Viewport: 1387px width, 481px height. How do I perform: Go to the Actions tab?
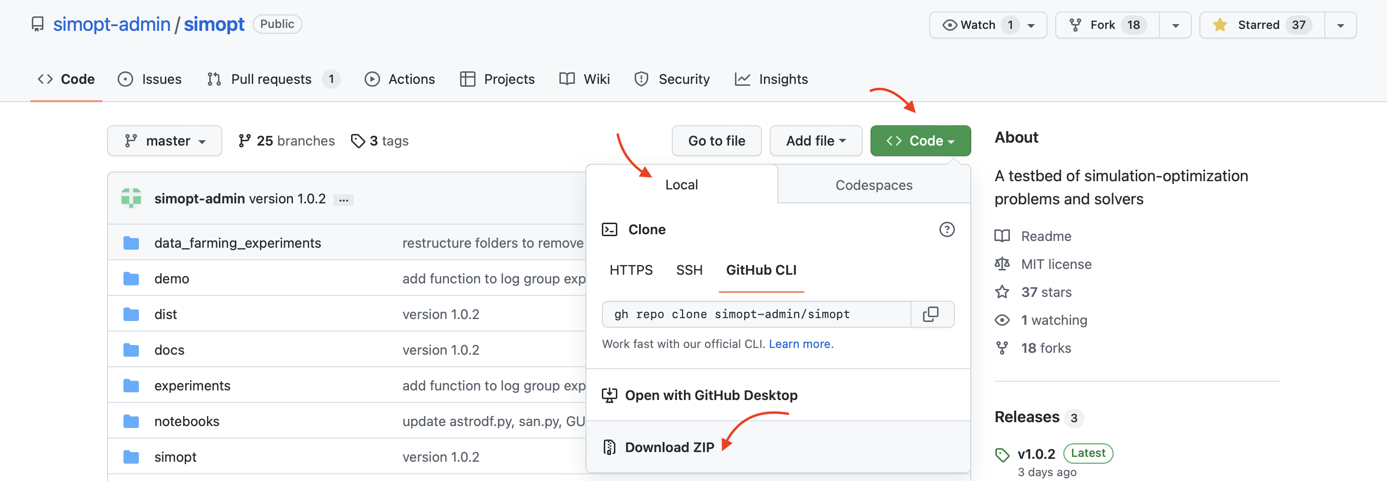(399, 79)
